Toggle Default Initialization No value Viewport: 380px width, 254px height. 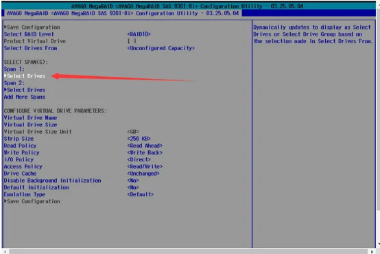[x=133, y=187]
